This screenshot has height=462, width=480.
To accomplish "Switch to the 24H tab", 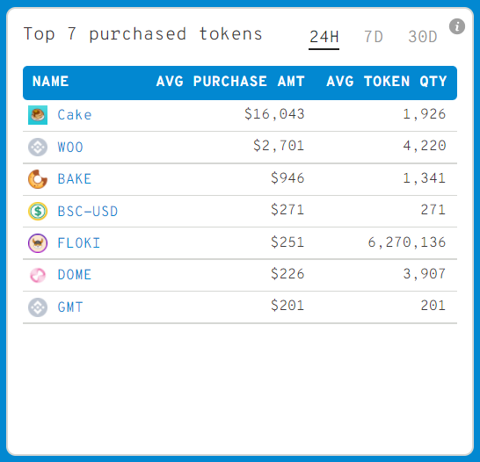I will [x=324, y=37].
